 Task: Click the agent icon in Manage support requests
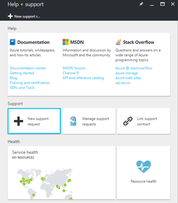point(73,121)
